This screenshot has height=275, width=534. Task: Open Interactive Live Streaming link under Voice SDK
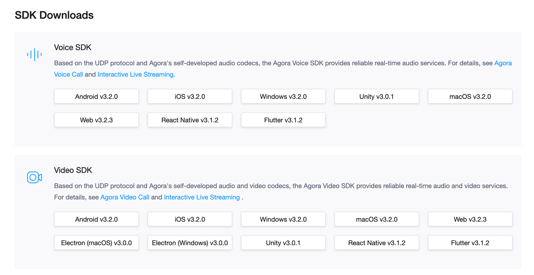(136, 74)
